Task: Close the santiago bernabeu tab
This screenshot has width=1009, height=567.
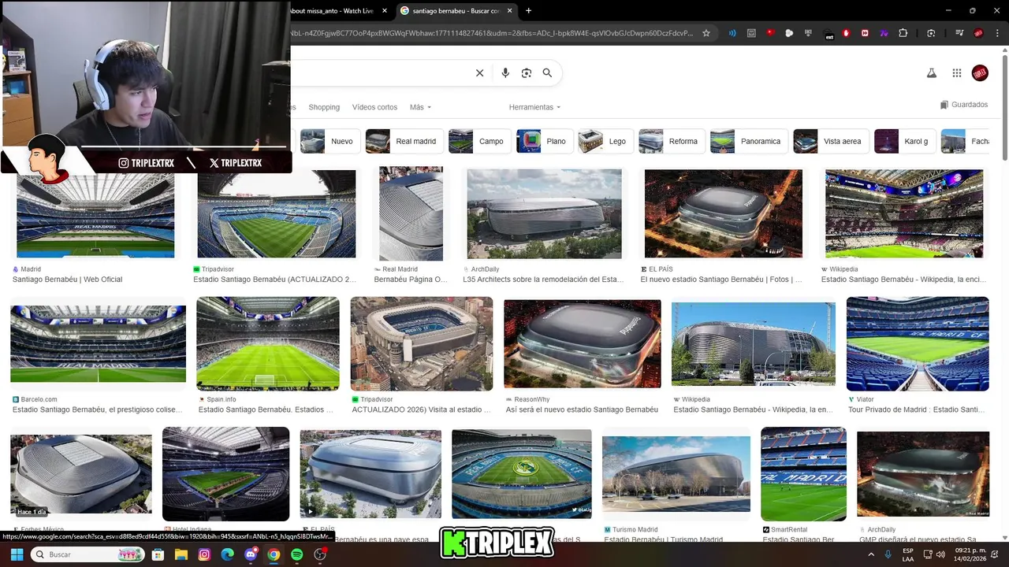Action: [x=510, y=10]
